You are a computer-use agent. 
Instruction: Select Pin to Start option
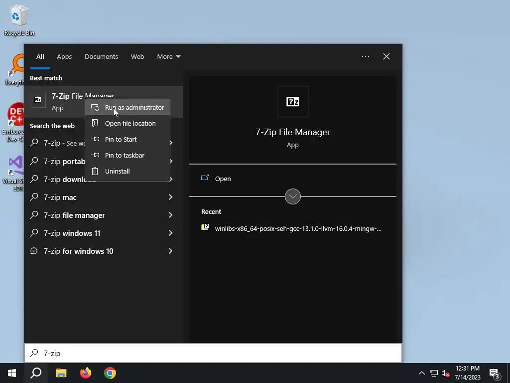(127, 140)
